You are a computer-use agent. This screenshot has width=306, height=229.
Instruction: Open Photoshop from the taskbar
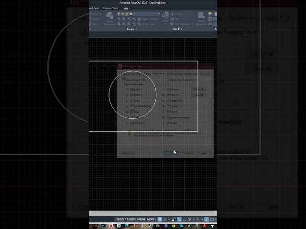(x=103, y=226)
